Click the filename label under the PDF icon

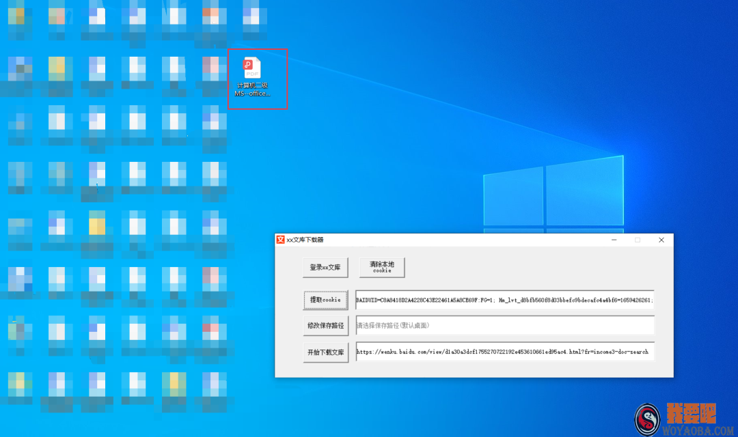pyautogui.click(x=252, y=89)
